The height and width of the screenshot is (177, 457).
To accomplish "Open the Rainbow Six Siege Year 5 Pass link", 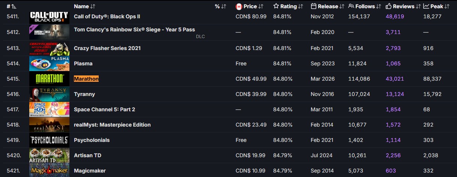I will [134, 29].
